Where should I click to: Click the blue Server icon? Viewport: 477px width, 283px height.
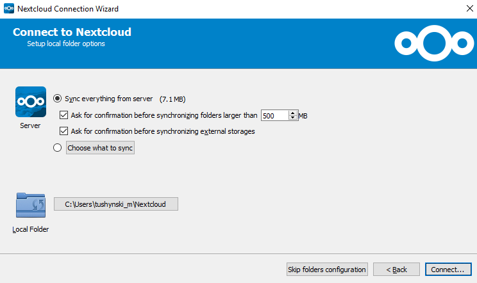31,102
